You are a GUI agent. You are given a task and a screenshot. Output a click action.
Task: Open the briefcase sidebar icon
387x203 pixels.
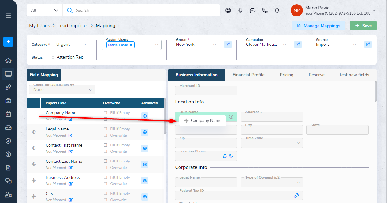click(x=8, y=101)
